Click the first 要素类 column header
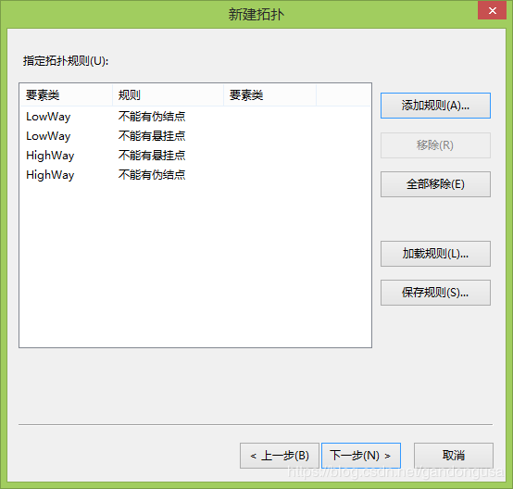Viewport: 513px width, 489px height. [66, 95]
